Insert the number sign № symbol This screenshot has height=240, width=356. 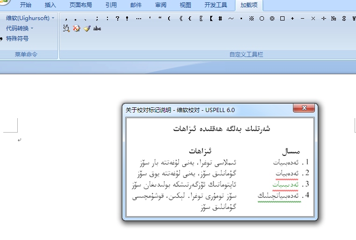tap(334, 19)
